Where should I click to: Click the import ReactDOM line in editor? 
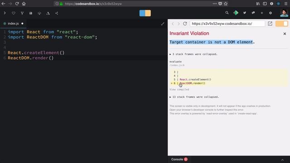pyautogui.click(x=53, y=37)
